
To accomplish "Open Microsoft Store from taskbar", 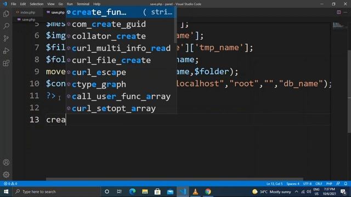I will (x=157, y=192).
